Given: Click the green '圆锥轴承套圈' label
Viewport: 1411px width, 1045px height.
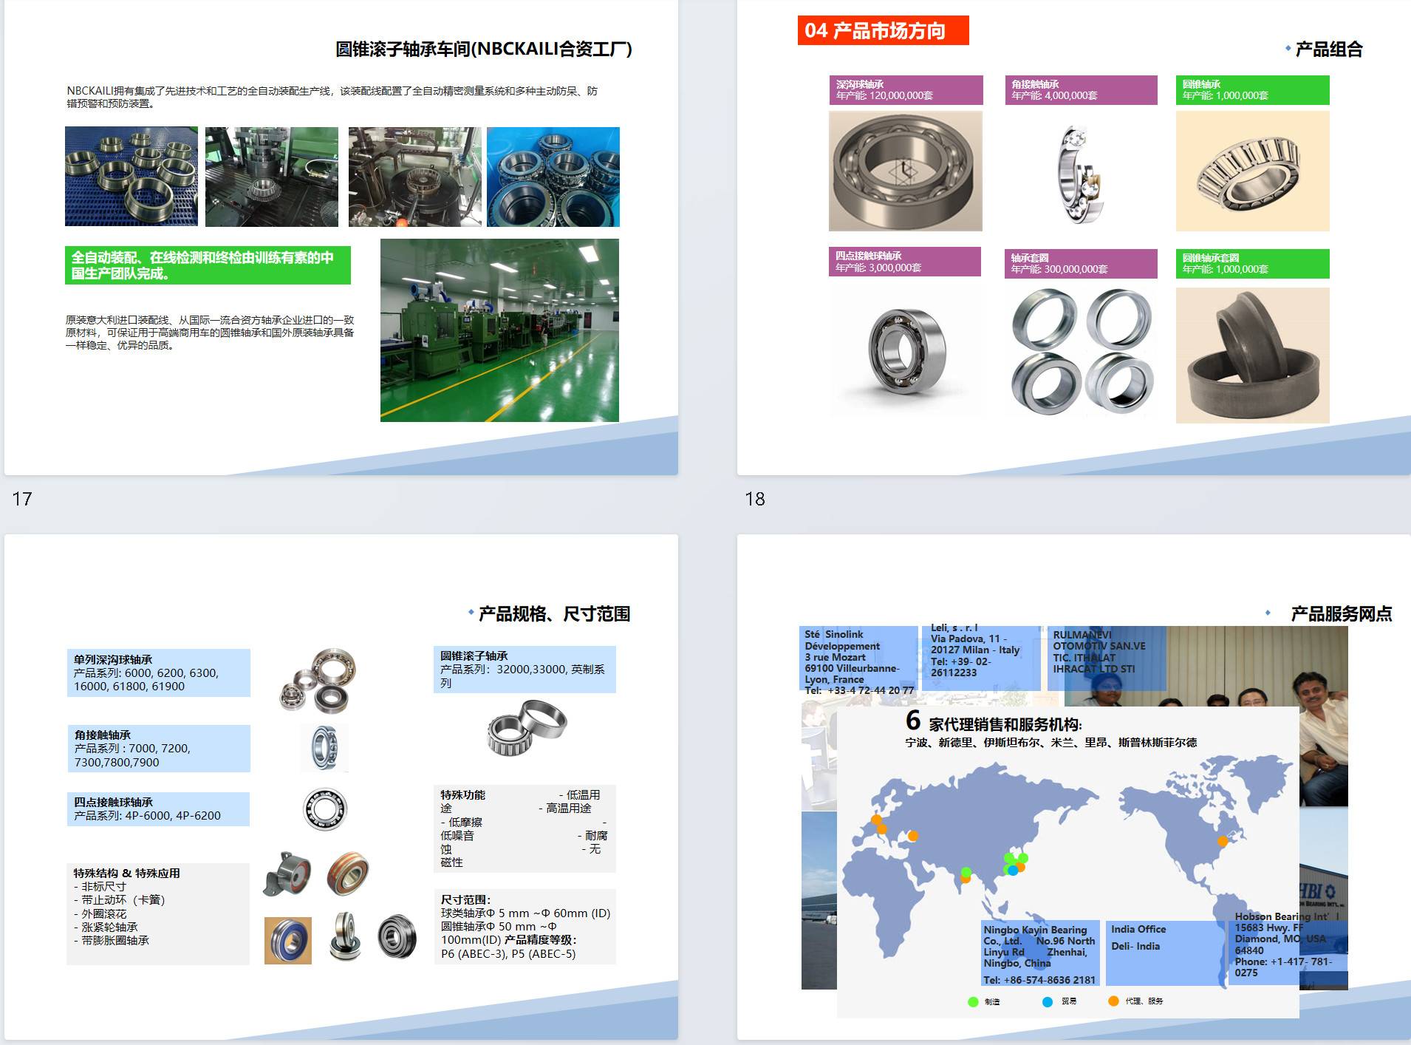Looking at the screenshot, I should [x=1253, y=264].
